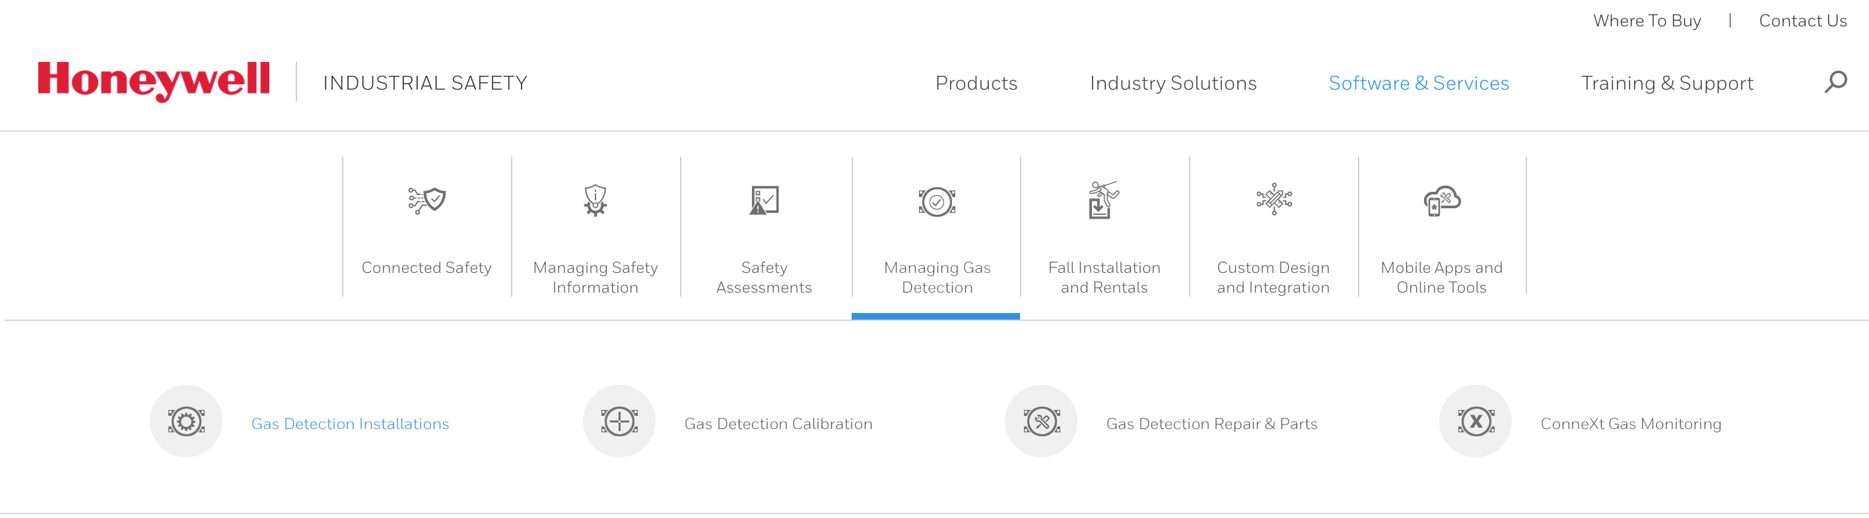The width and height of the screenshot is (1869, 518).
Task: Expand the Software & Services menu
Action: [x=1419, y=83]
